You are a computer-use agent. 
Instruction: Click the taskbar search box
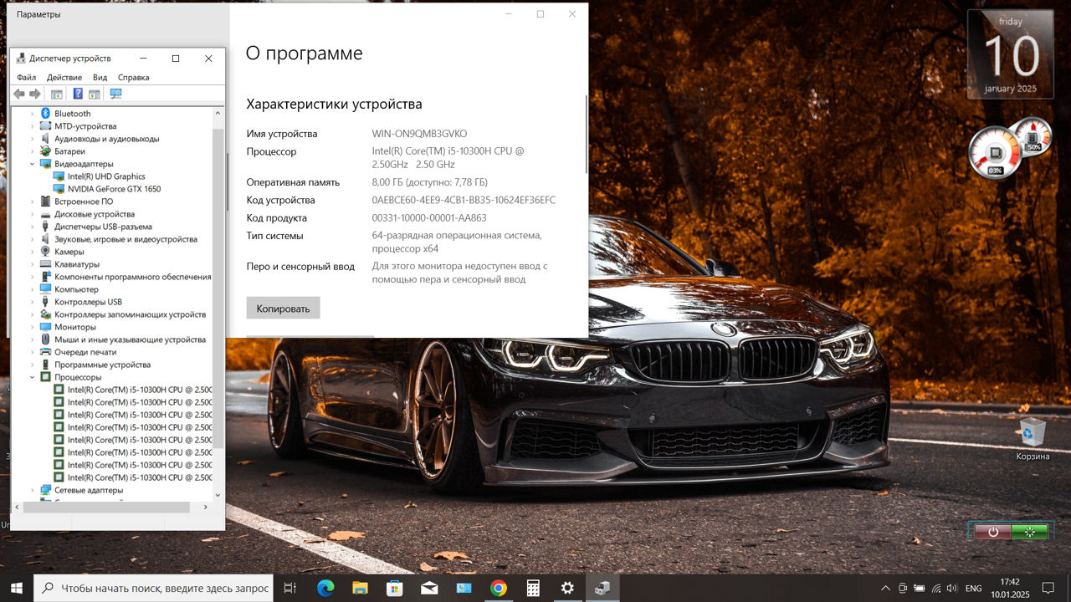(x=153, y=588)
